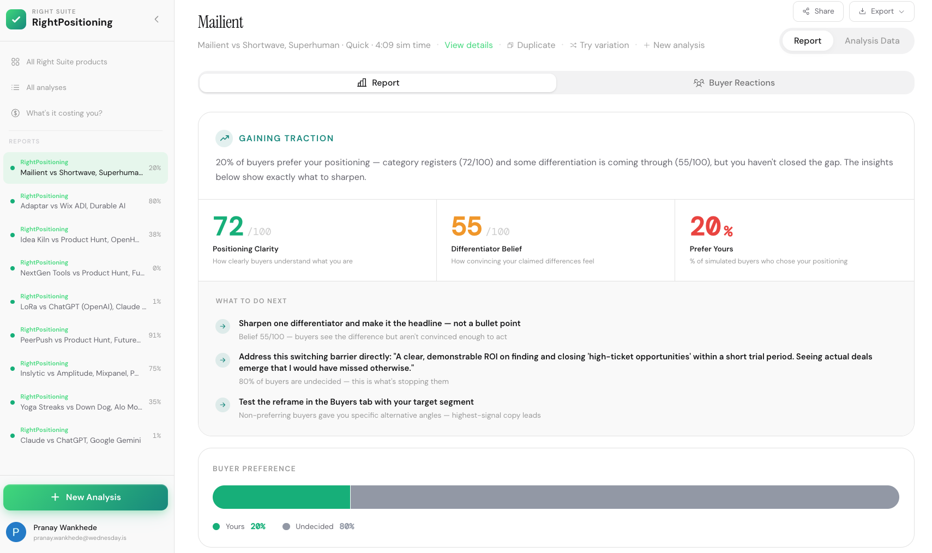Click Try variation
The height and width of the screenshot is (553, 932).
[599, 45]
